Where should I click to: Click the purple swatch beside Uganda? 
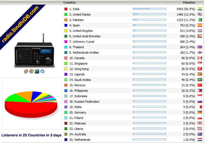click(66, 74)
